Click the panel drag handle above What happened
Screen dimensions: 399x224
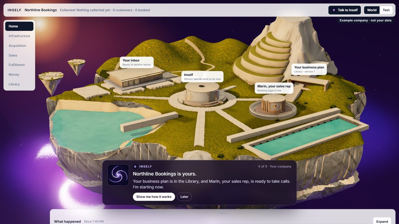pos(223,213)
